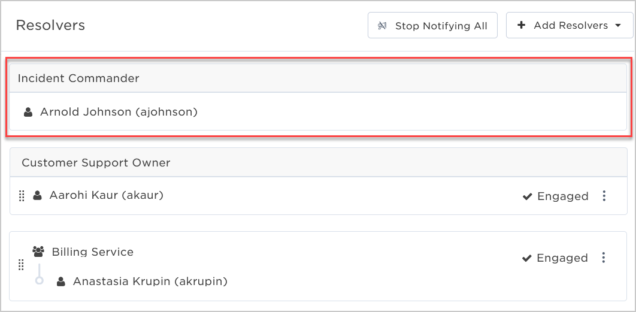Click the escalation timeline circle under Billing Service

point(40,280)
